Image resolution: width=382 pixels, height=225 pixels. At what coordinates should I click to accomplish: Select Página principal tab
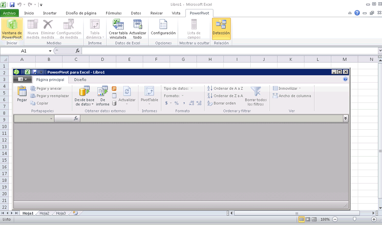pyautogui.click(x=50, y=80)
